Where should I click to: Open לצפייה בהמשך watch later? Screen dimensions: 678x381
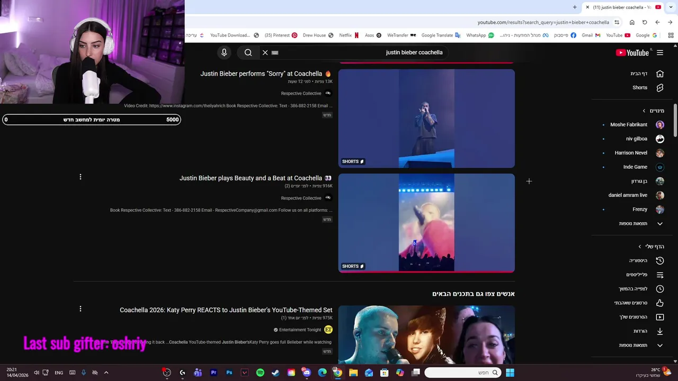(x=634, y=289)
